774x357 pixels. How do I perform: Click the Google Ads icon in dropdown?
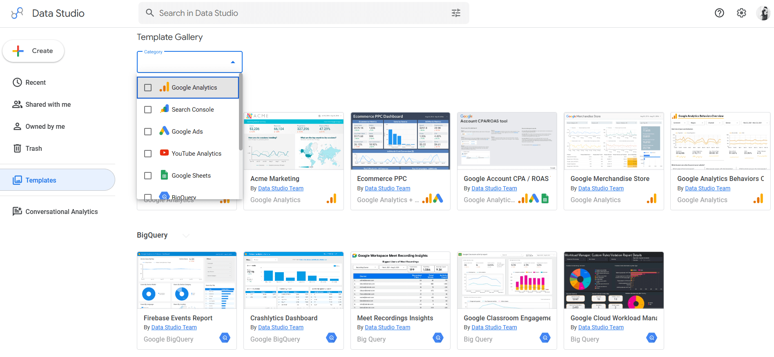pyautogui.click(x=164, y=131)
